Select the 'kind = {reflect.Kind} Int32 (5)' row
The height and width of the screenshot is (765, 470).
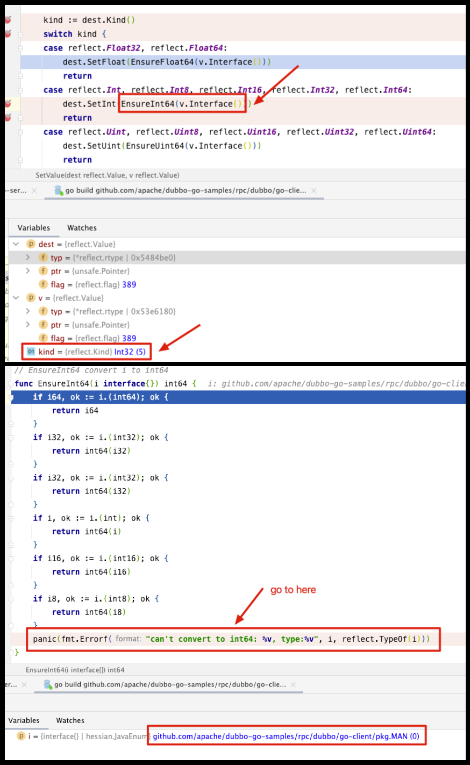[235, 352]
